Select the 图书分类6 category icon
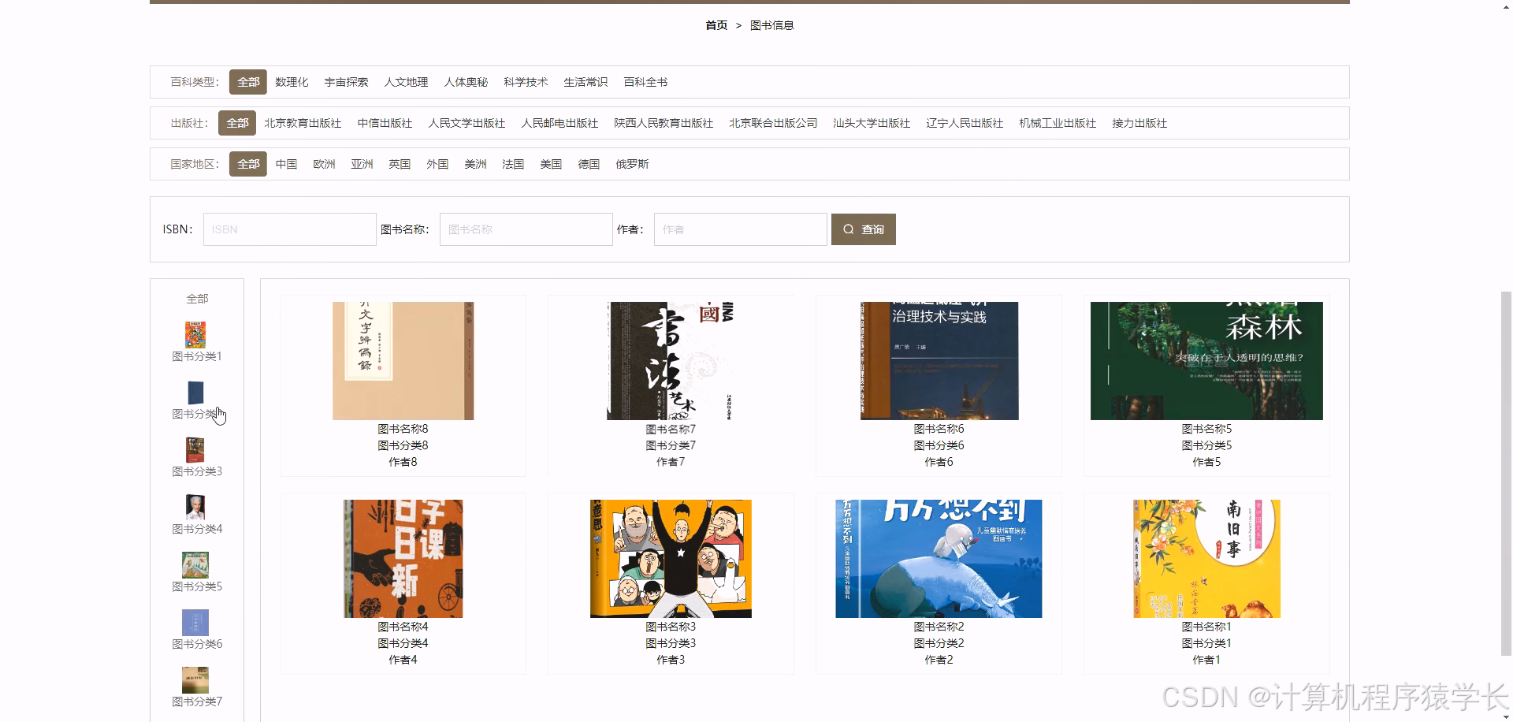 click(x=195, y=622)
